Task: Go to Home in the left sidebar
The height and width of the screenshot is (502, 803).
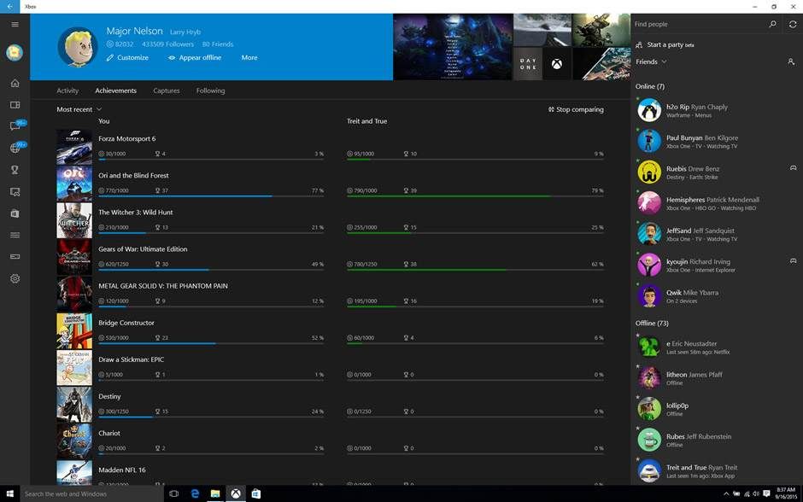Action: (x=15, y=83)
